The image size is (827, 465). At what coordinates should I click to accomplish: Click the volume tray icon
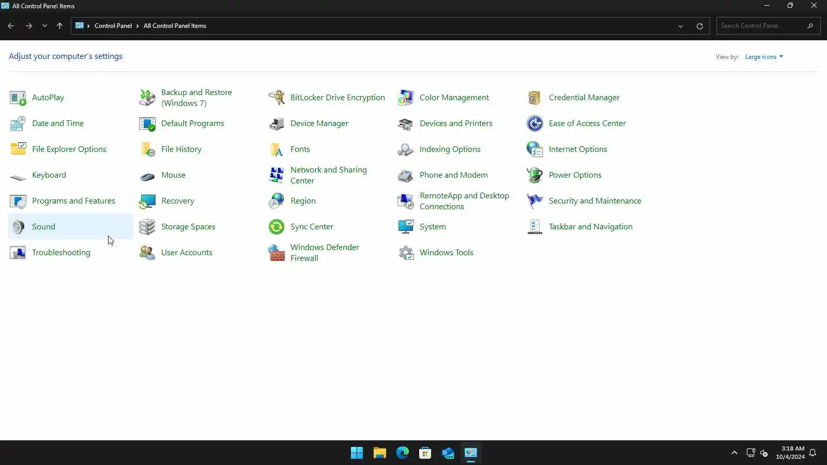click(x=764, y=453)
